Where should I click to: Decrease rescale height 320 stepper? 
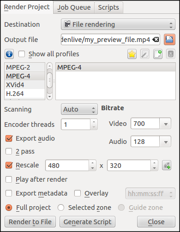tap(154, 168)
